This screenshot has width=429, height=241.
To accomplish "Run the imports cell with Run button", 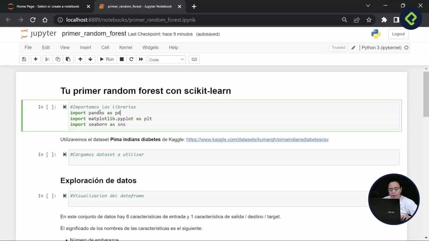I will [106, 59].
